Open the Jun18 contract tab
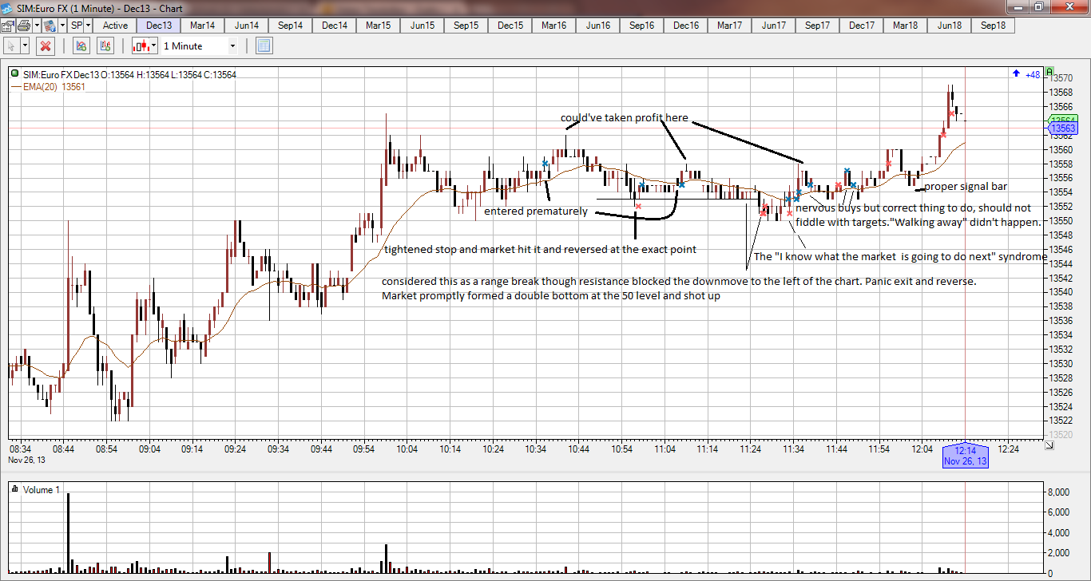Viewport: 1091px width, 581px height. coord(950,26)
